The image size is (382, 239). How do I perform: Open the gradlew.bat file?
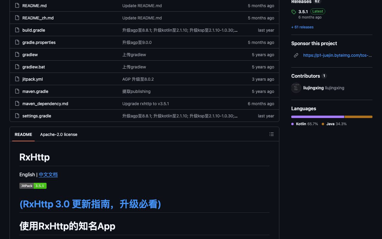(33, 67)
